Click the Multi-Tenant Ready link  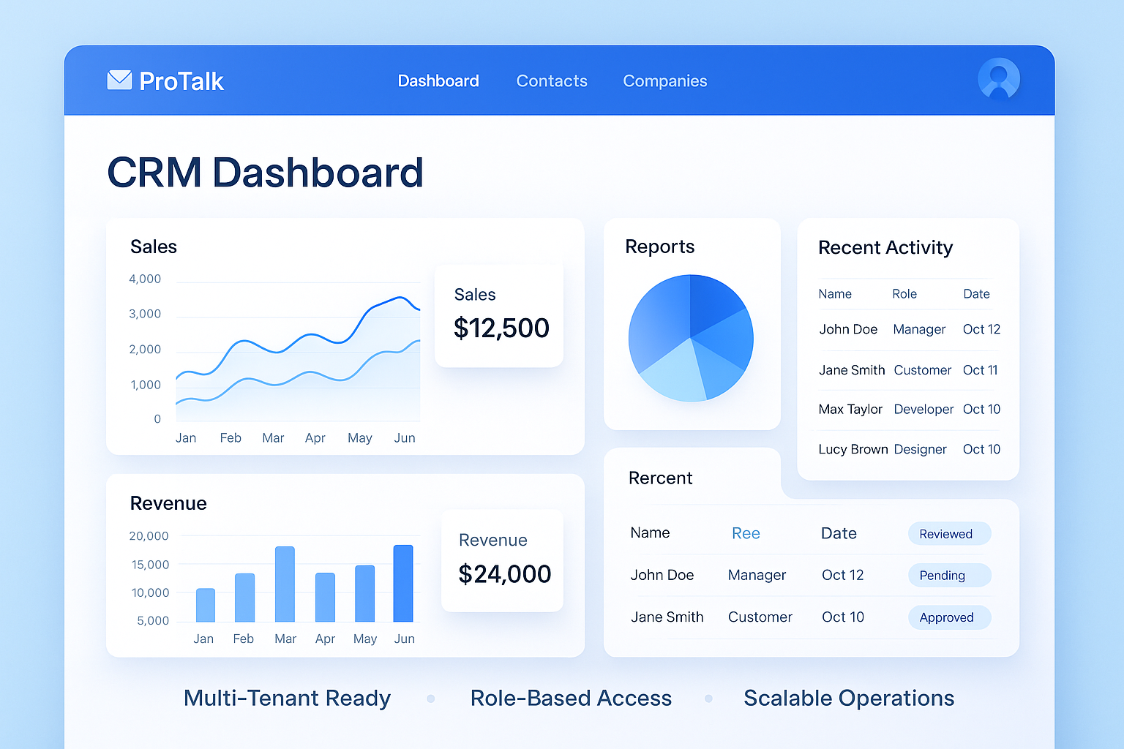tap(287, 699)
